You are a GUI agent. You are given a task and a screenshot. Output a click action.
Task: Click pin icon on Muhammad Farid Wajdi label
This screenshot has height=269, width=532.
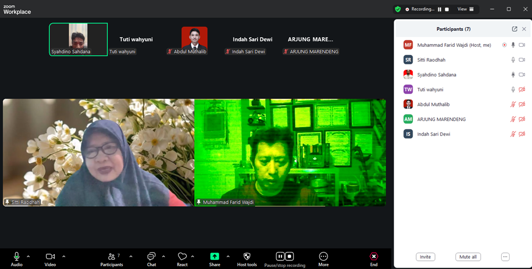coord(199,202)
